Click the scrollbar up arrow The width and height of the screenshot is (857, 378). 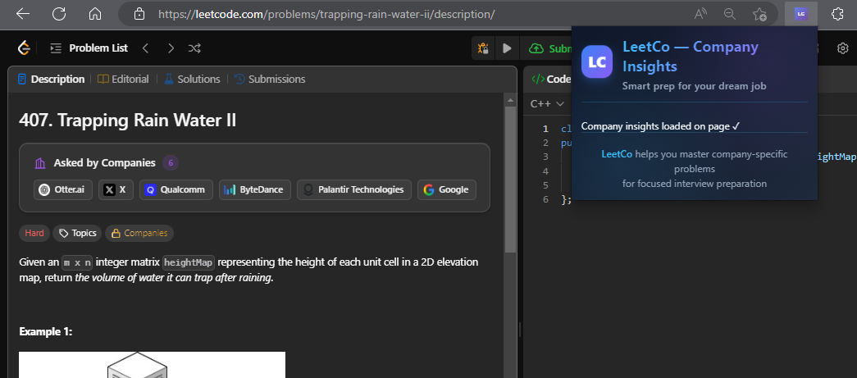pyautogui.click(x=510, y=101)
